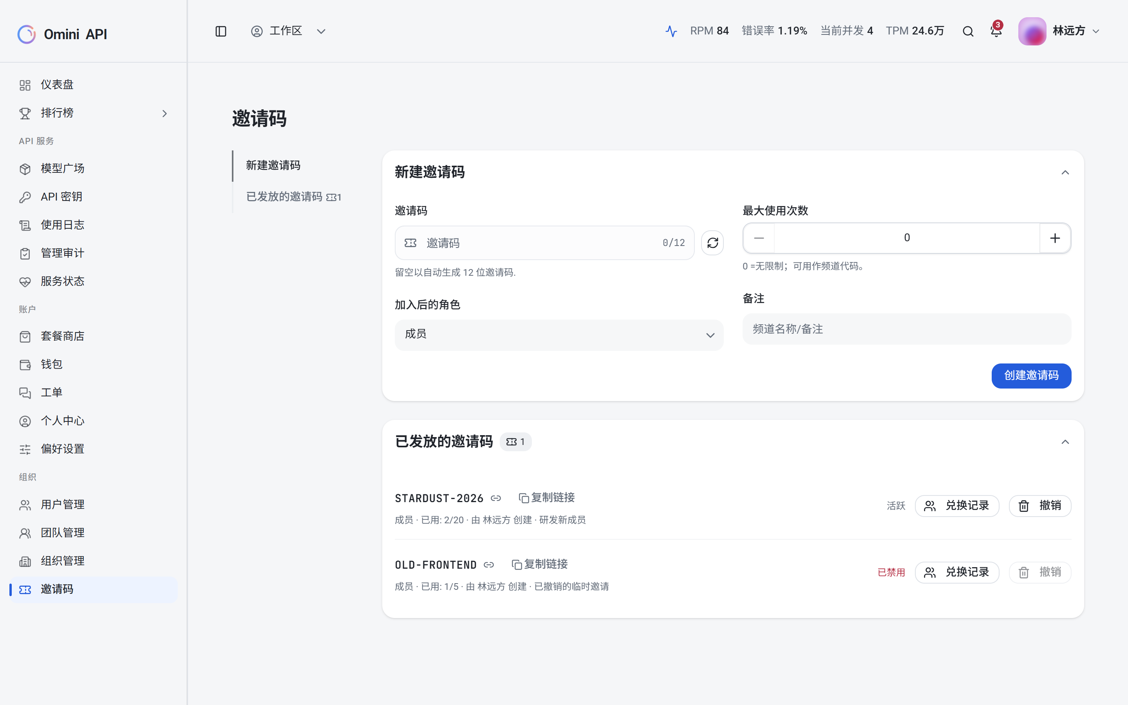Screen dimensions: 1128x705
Task: Open 套餐商店 in sidebar
Action: pyautogui.click(x=93, y=336)
